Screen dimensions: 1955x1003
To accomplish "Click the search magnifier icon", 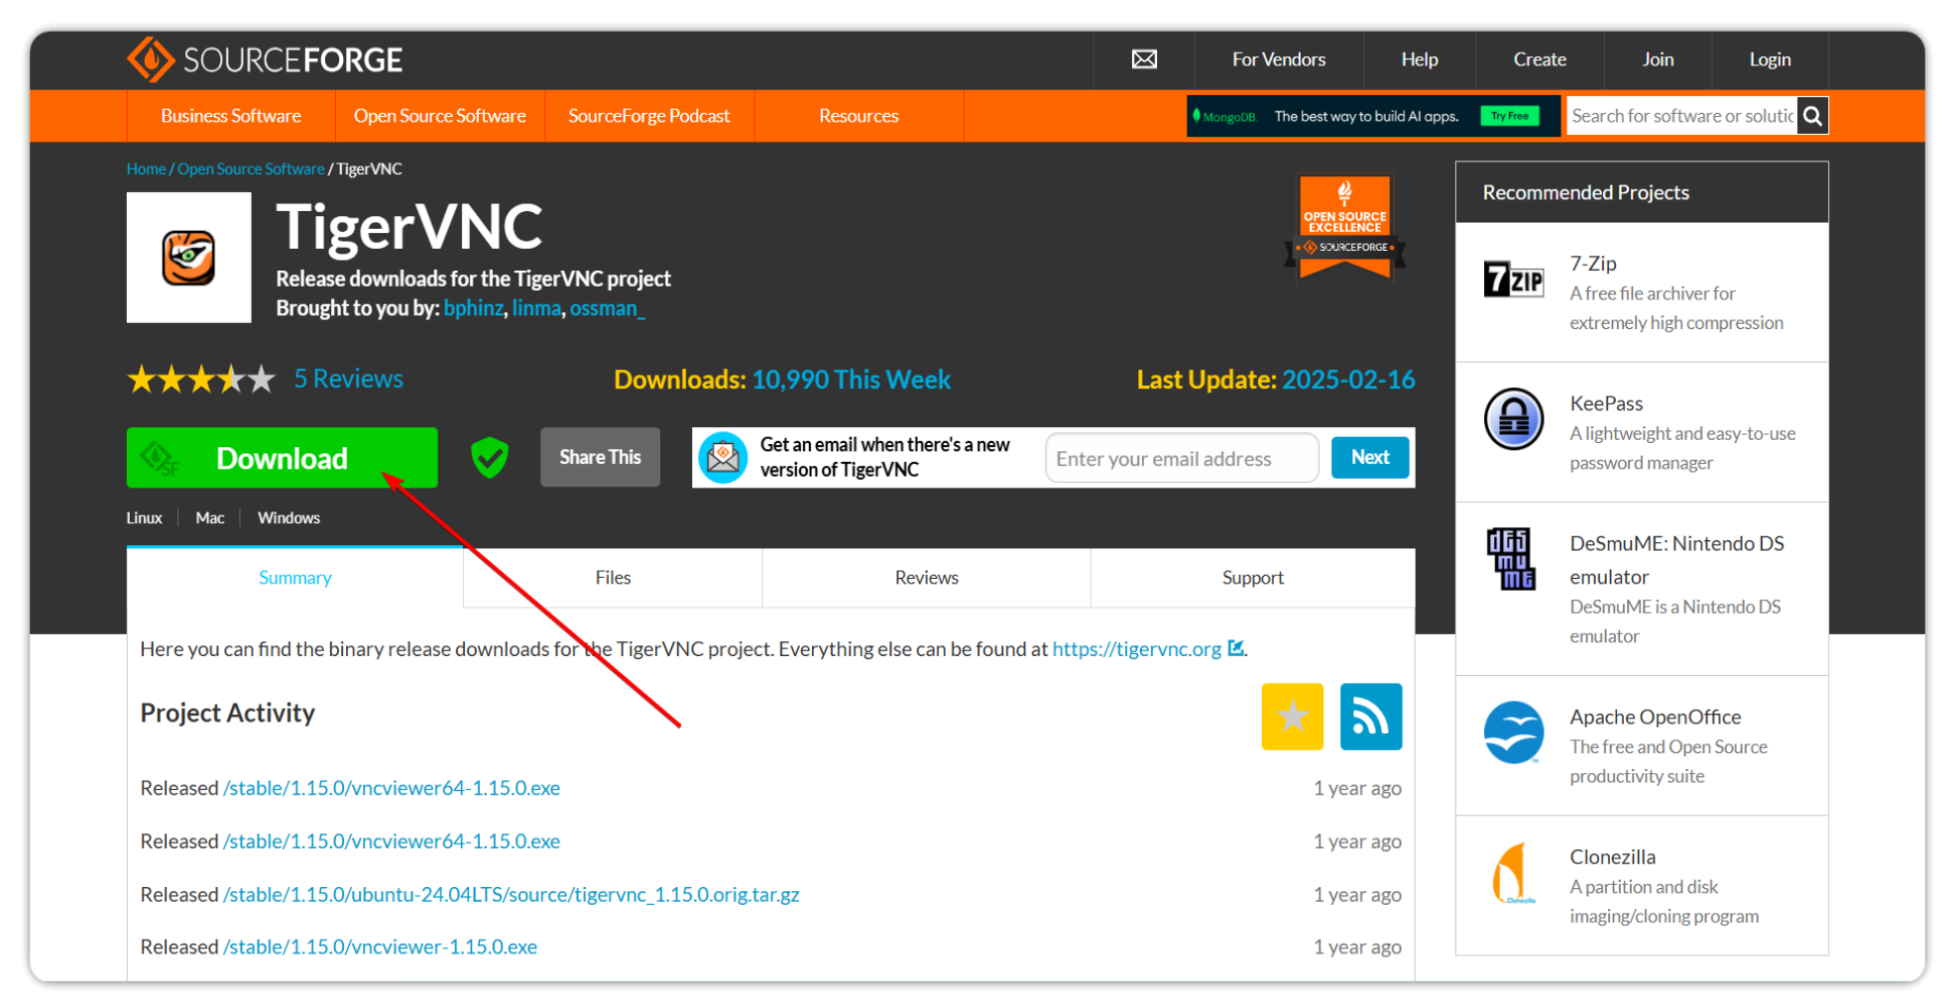I will 1812,116.
